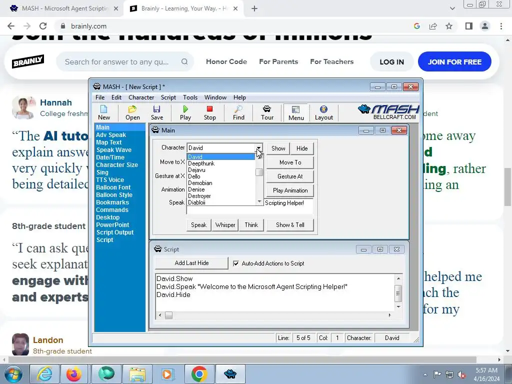This screenshot has width=512, height=384.
Task: Open a script with the Open icon
Action: point(132,112)
